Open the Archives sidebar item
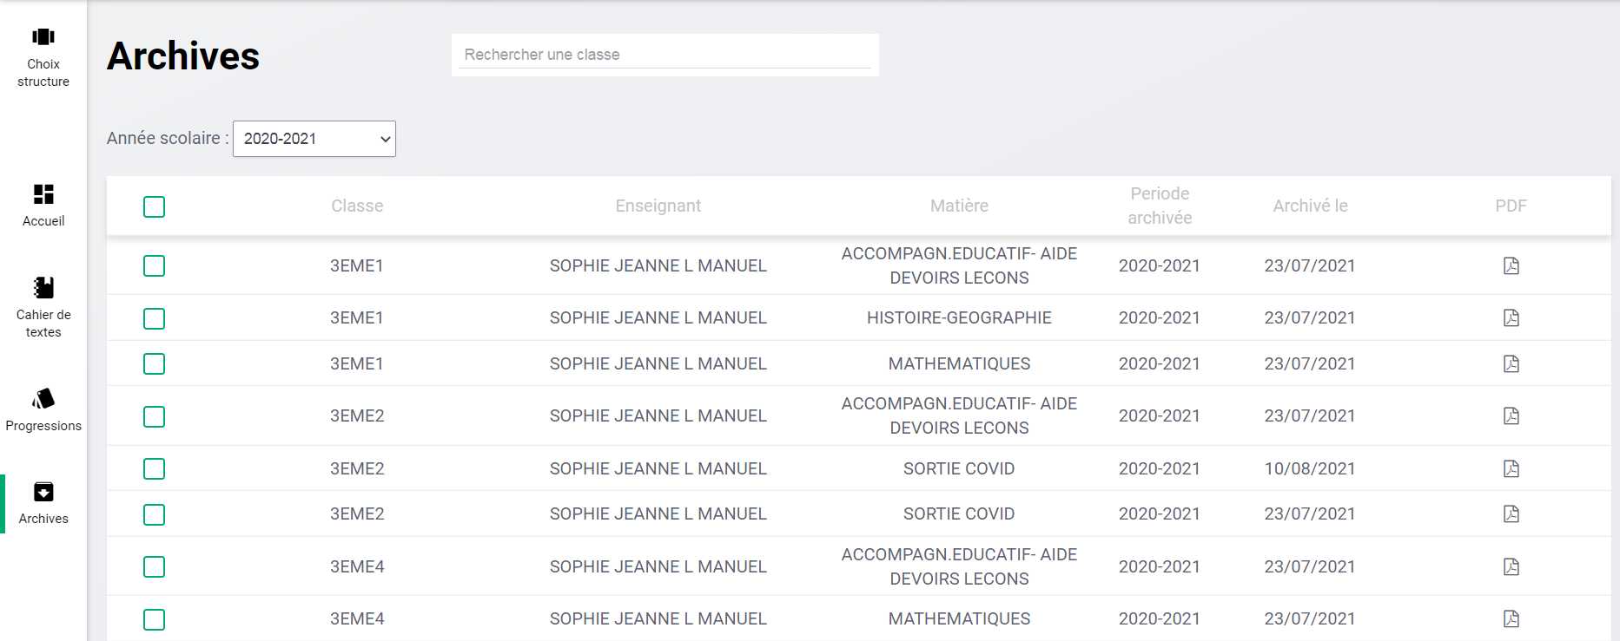1620x641 pixels. (43, 503)
